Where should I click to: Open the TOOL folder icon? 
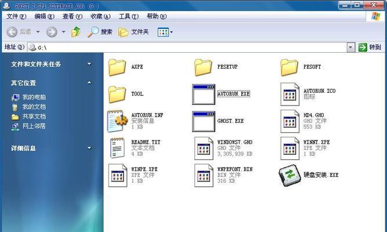pyautogui.click(x=117, y=95)
